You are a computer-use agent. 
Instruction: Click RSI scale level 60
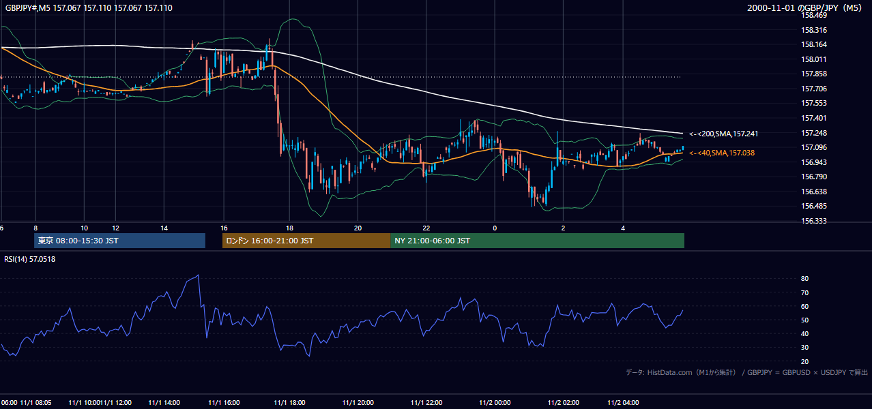click(804, 306)
